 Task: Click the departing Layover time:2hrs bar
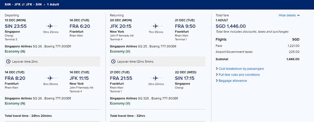click(52, 62)
